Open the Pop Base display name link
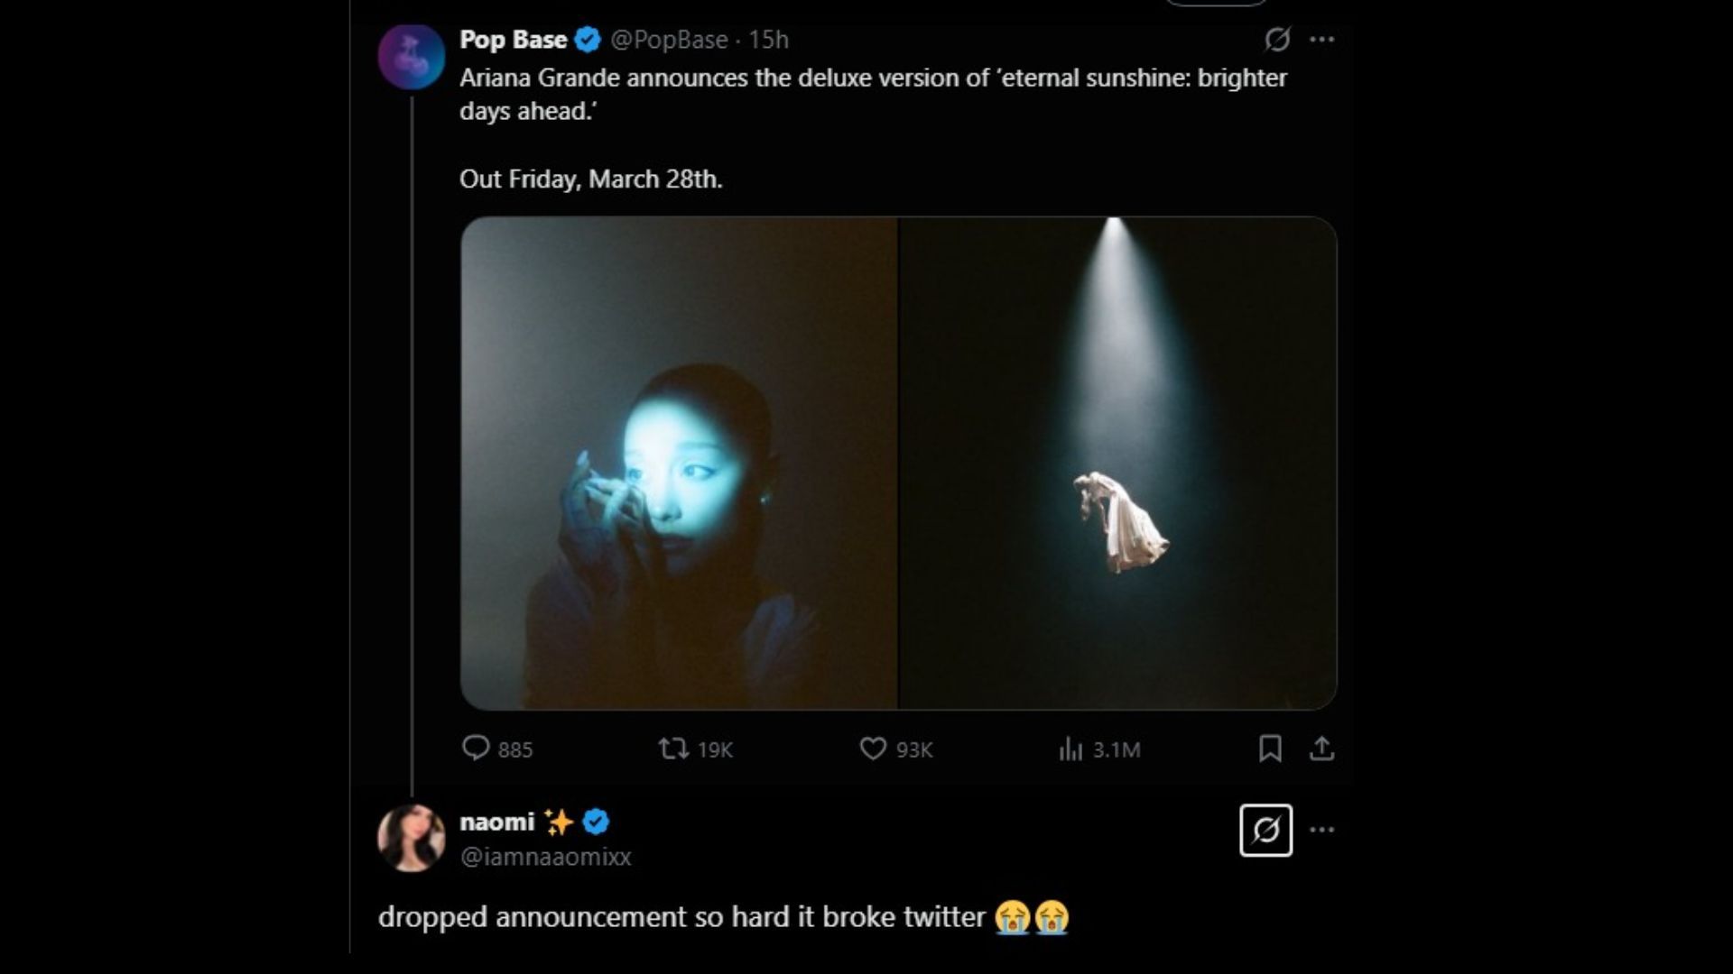This screenshot has width=1733, height=974. pyautogui.click(x=513, y=40)
